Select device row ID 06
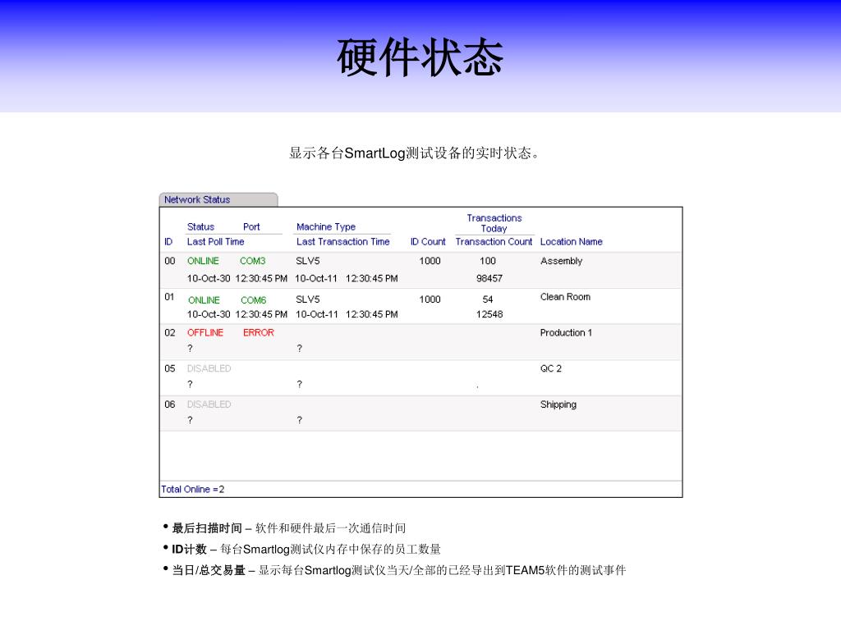The height and width of the screenshot is (630, 841). [x=420, y=413]
